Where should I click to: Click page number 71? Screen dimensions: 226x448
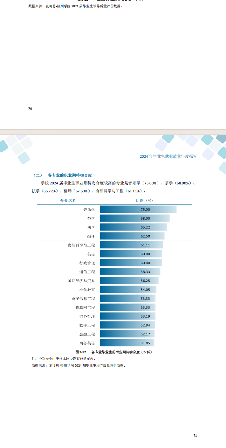pos(195,435)
